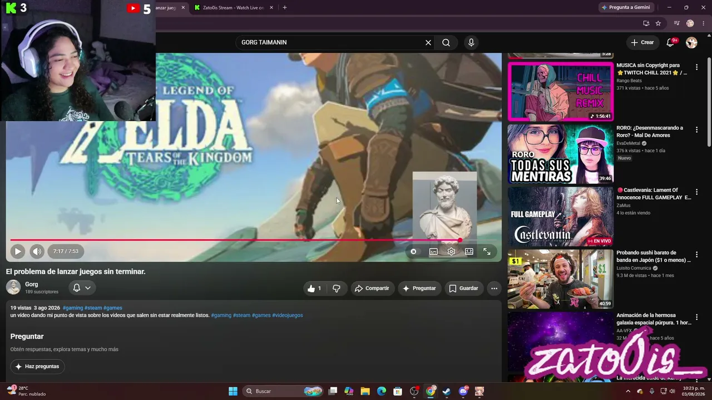Open the Chill Music Remix video thumbnail
The height and width of the screenshot is (400, 712).
coord(560,91)
